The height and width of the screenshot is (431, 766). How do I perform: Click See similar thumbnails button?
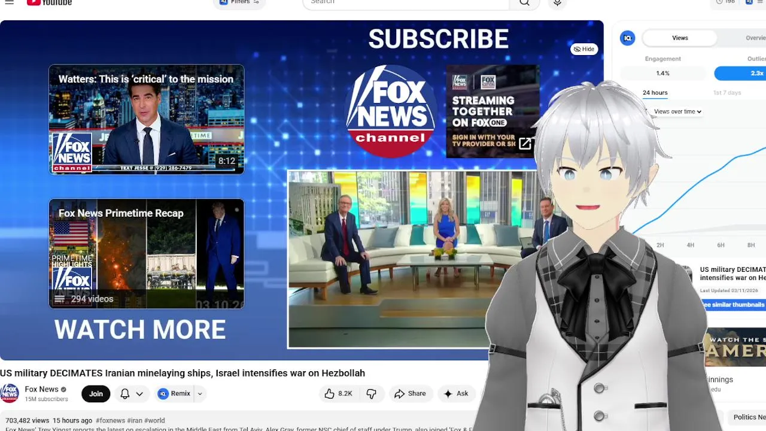pyautogui.click(x=734, y=305)
